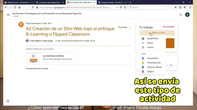Viewport: 197px width, 110px height.
Task: Close the Recibidos Gmail tab
Action: (32, 2)
